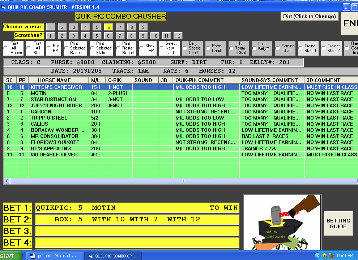The height and width of the screenshot is (260, 358).
Task: Open the qp1.htm Word taskbar item
Action: [x=54, y=256]
